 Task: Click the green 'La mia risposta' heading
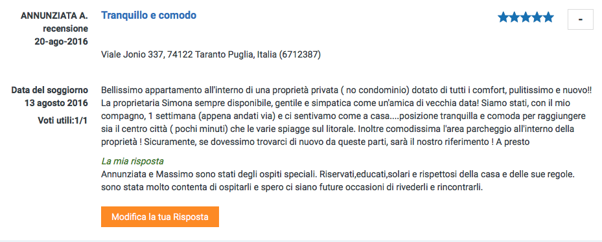coord(132,162)
